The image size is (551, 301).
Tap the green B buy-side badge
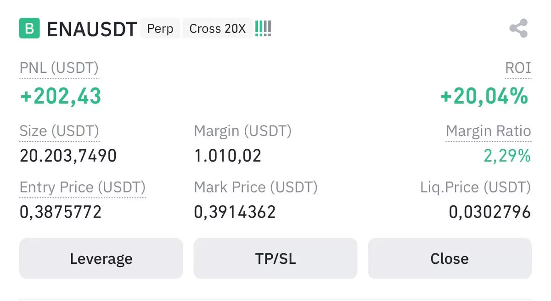click(x=29, y=28)
